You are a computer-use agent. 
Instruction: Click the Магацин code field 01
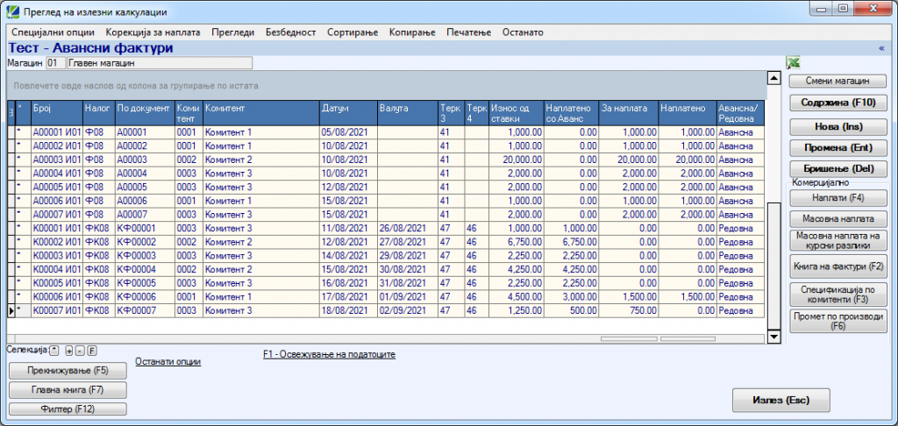click(x=55, y=63)
